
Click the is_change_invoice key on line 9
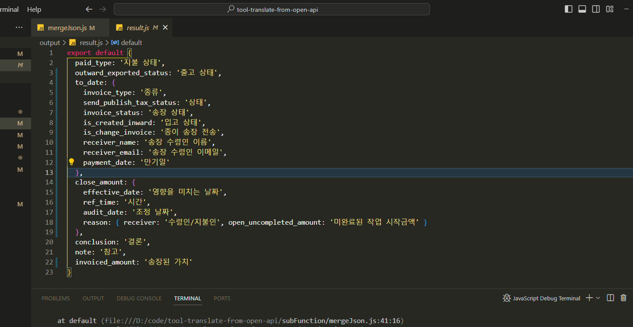point(118,132)
